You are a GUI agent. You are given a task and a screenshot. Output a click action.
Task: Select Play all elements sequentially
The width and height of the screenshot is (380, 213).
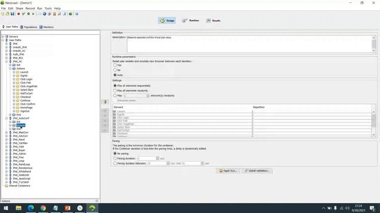click(115, 86)
